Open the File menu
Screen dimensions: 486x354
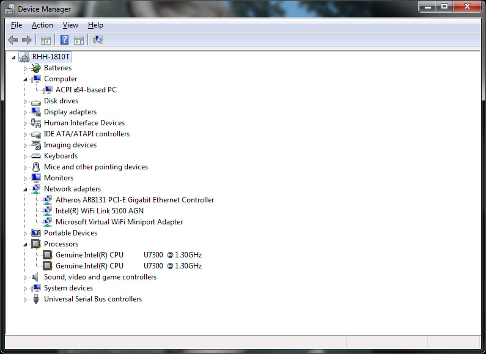pos(17,25)
